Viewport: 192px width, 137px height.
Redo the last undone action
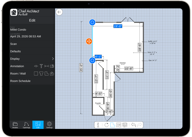139,125
